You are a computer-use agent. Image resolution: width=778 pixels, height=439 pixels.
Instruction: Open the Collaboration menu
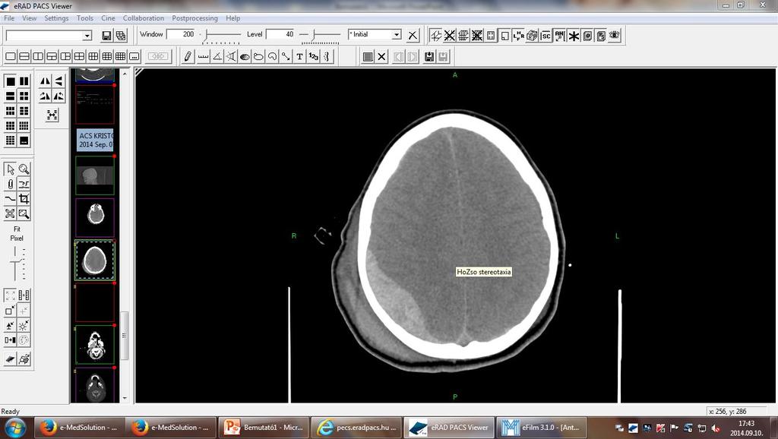pos(144,18)
